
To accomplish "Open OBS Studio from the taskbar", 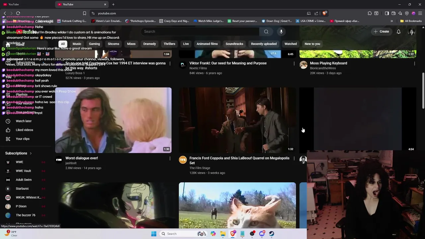I will (252, 234).
